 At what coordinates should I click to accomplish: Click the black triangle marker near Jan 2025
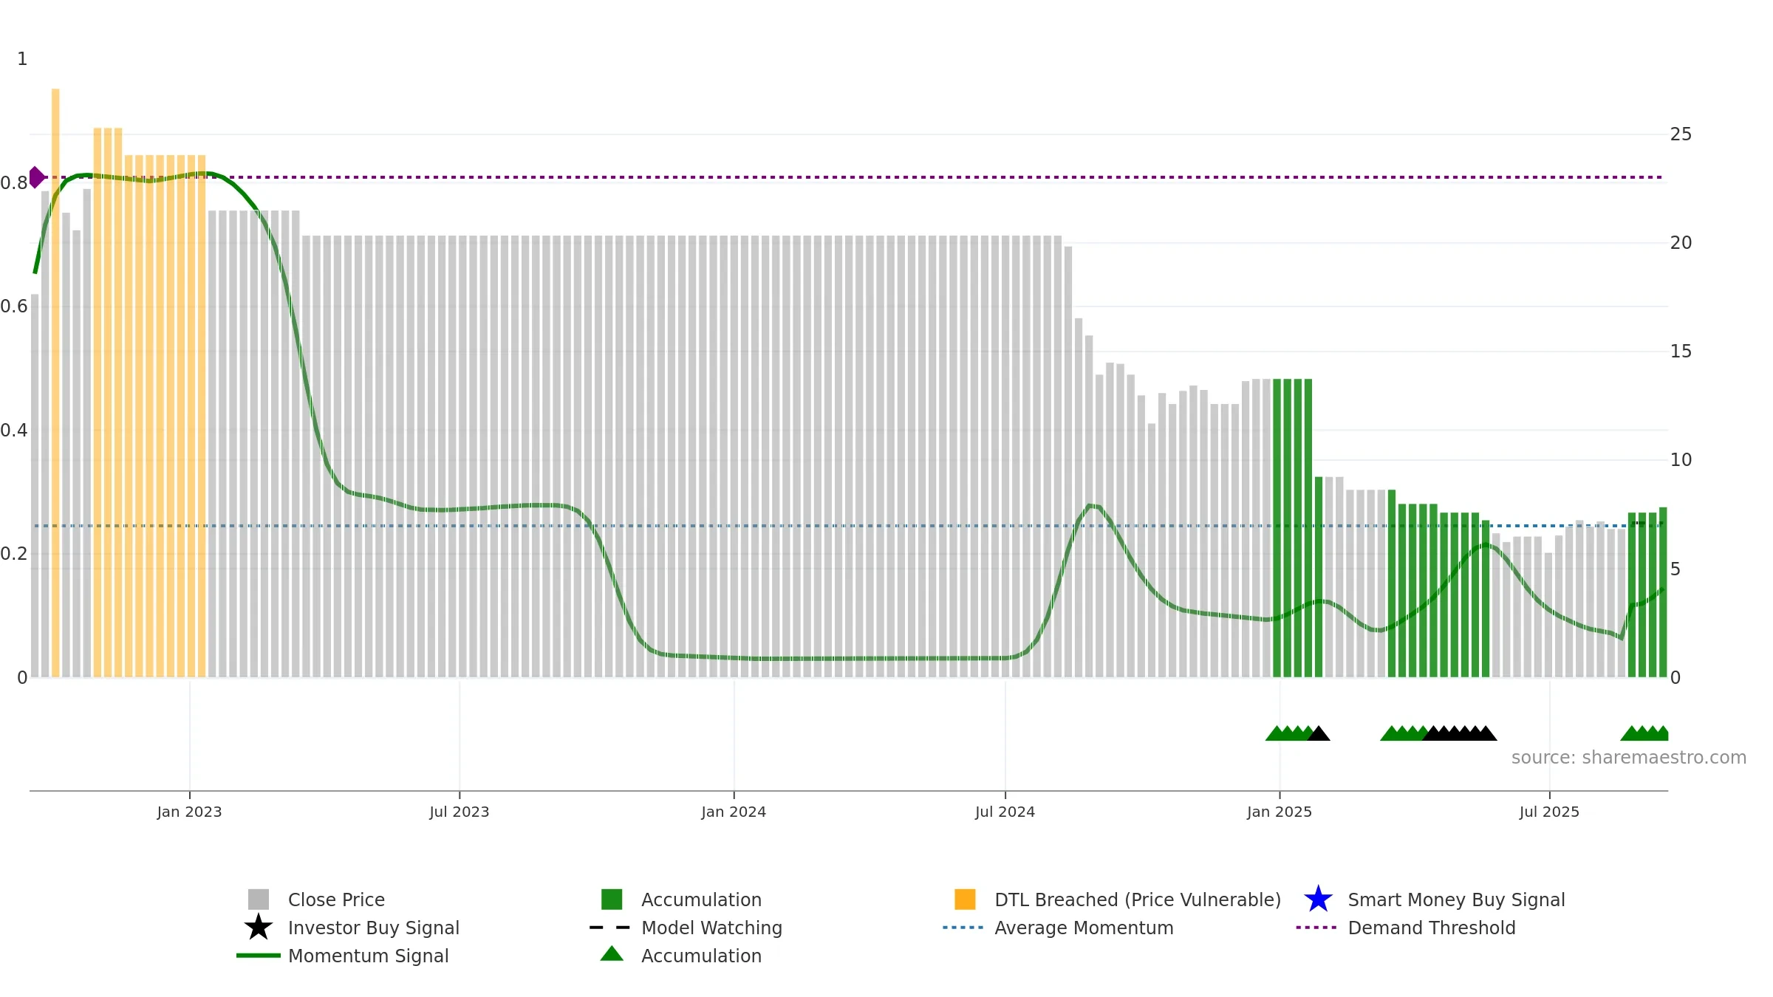click(x=1319, y=733)
